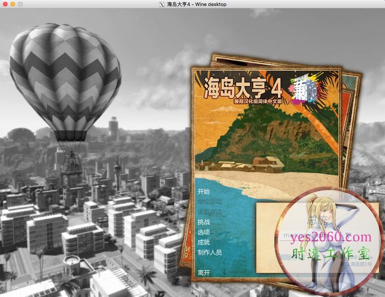This screenshot has height=297, width=385.
Task: Open the 选项 settings menu
Action: (204, 232)
